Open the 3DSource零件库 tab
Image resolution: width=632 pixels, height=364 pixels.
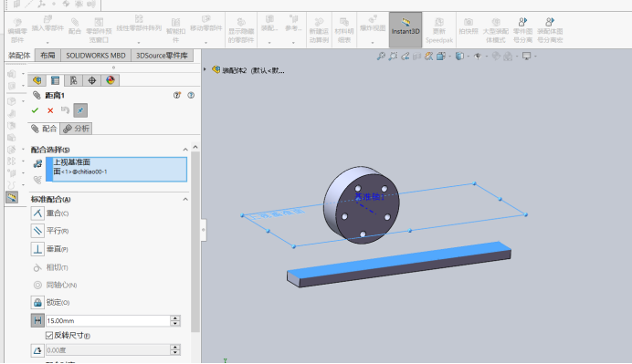point(162,56)
